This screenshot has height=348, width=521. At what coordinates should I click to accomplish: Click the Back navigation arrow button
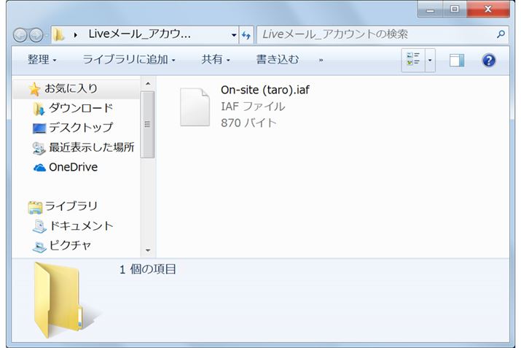pyautogui.click(x=20, y=35)
